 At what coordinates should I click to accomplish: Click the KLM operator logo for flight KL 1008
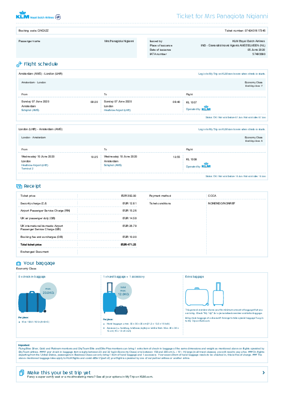point(206,165)
